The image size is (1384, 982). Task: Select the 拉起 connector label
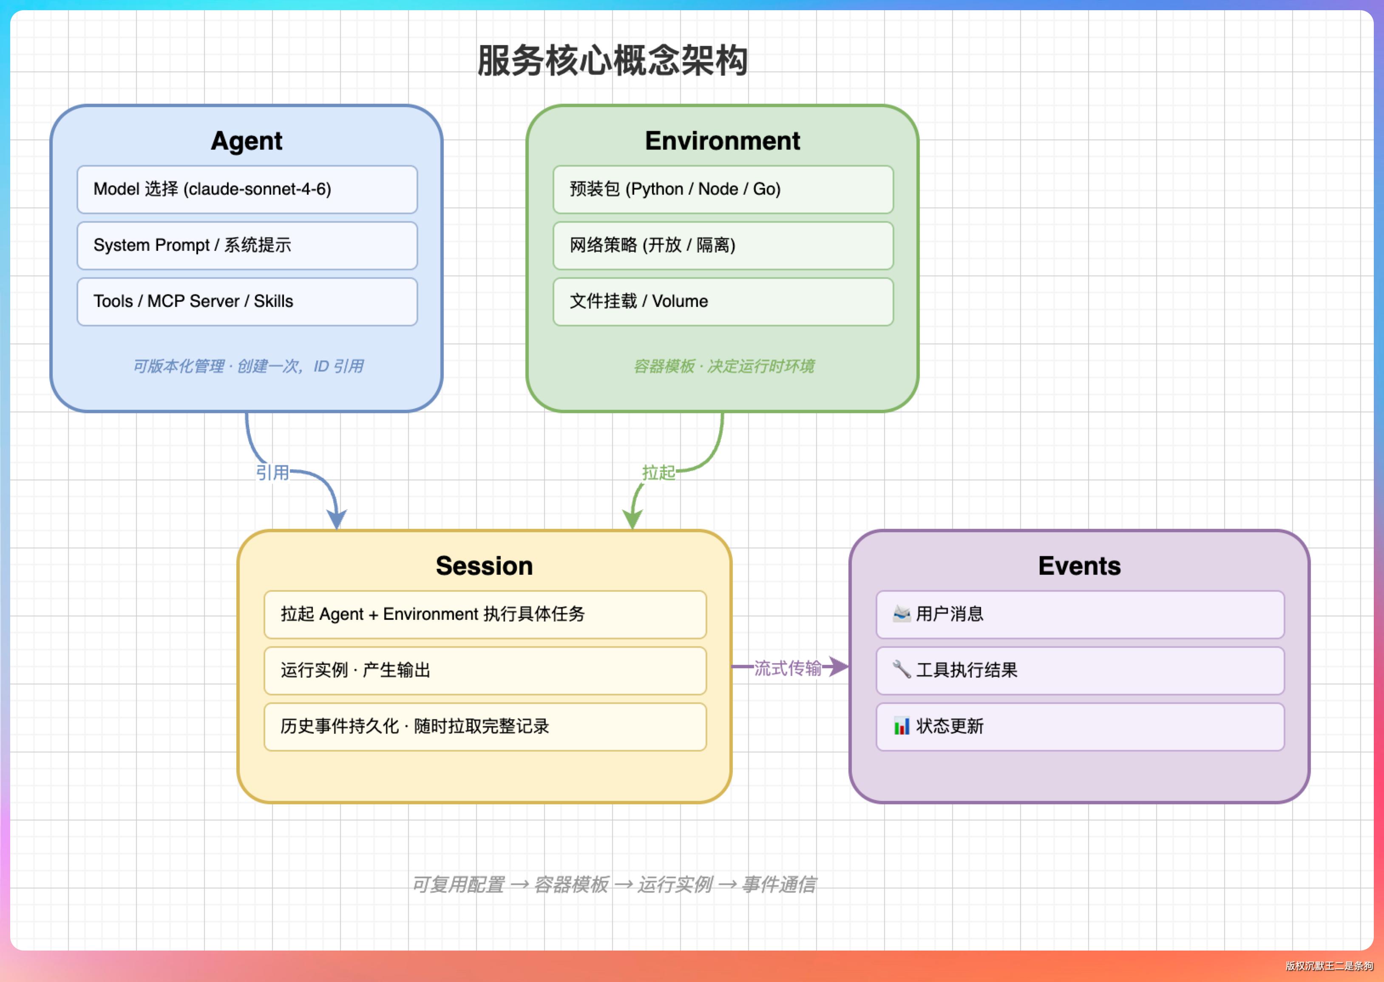click(x=658, y=472)
